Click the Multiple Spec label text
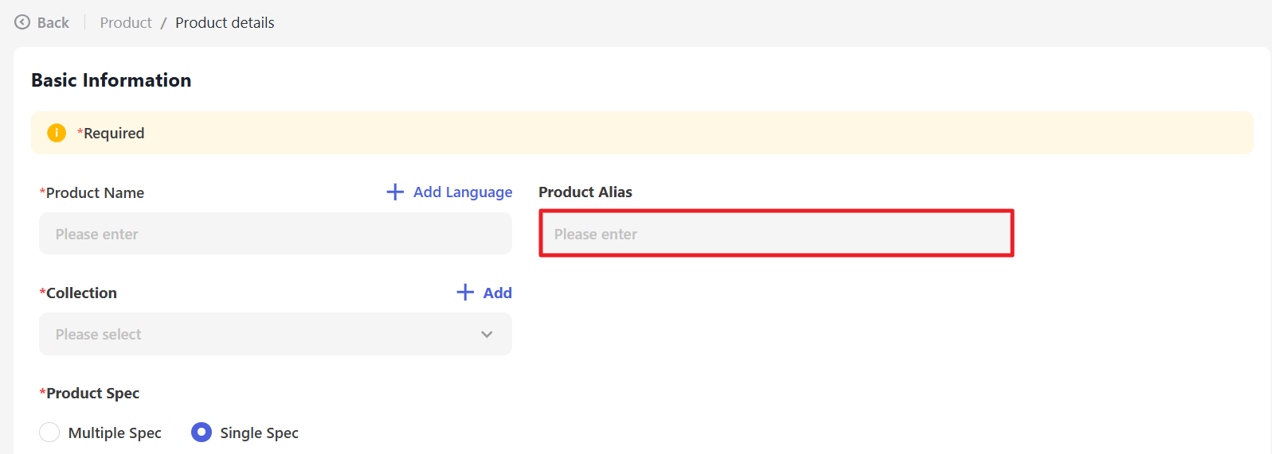The image size is (1272, 454). 115,433
